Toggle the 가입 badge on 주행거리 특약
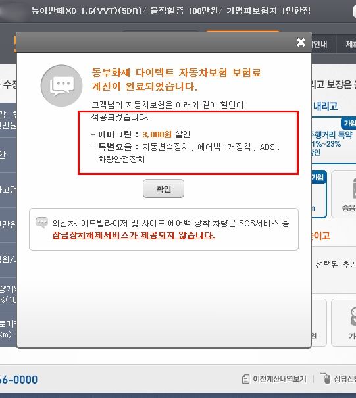Screen dimensions: 356x398 [x=349, y=123]
